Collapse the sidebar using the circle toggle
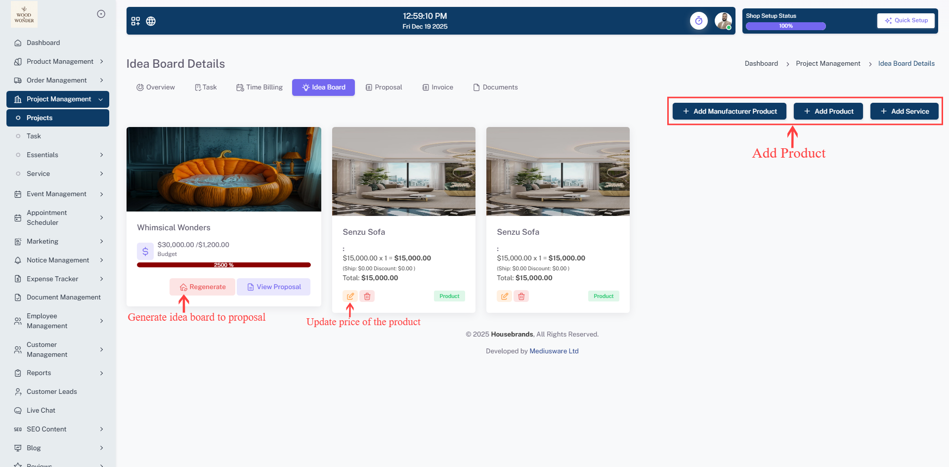 (101, 14)
